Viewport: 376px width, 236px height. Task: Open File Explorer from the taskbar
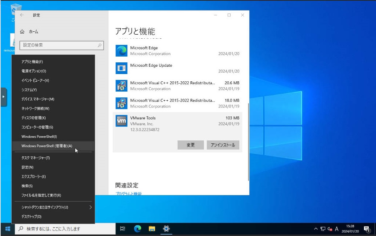pos(152,229)
